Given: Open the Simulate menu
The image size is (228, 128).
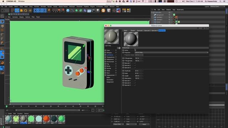Looking at the screenshot, I should pos(43,6).
